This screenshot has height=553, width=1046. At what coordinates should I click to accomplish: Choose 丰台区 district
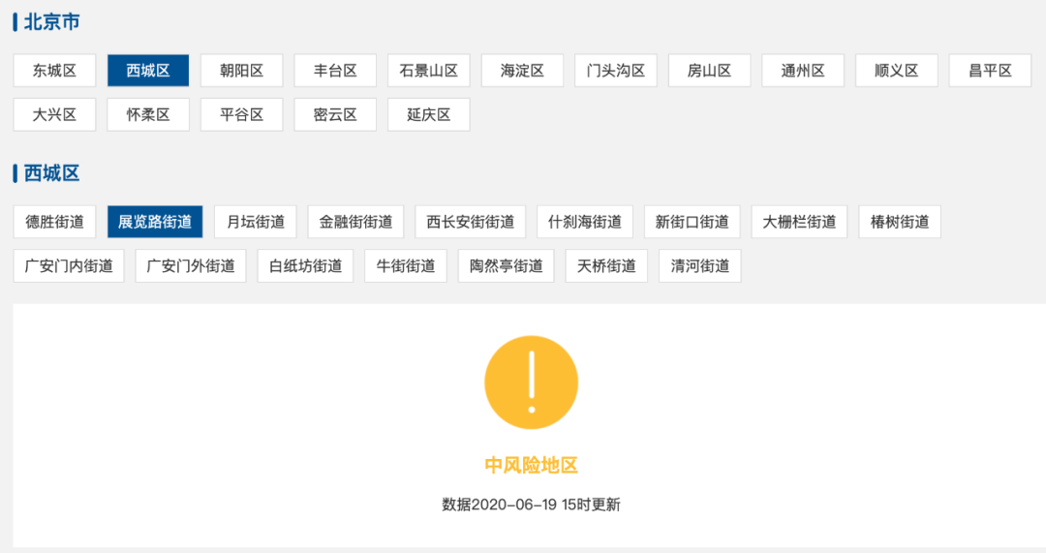pos(335,71)
